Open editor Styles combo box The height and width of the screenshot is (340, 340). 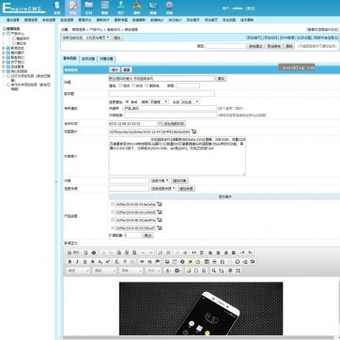pyautogui.click(x=78, y=270)
